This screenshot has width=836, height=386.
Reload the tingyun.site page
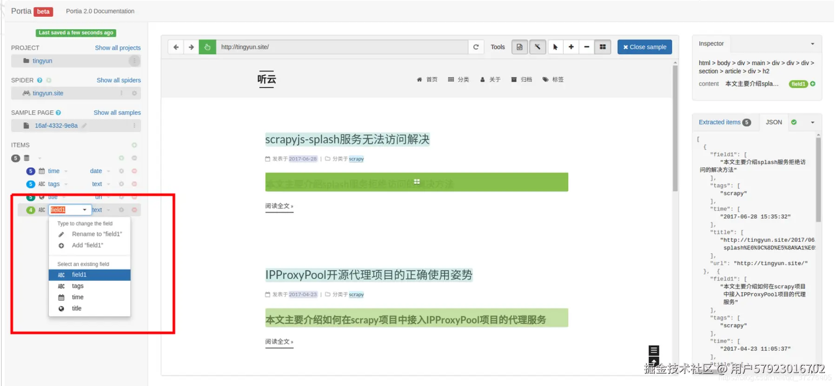(476, 47)
